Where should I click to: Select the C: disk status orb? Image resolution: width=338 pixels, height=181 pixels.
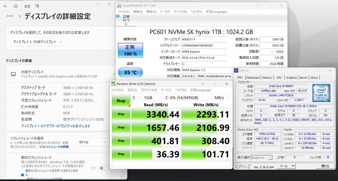coord(118,16)
